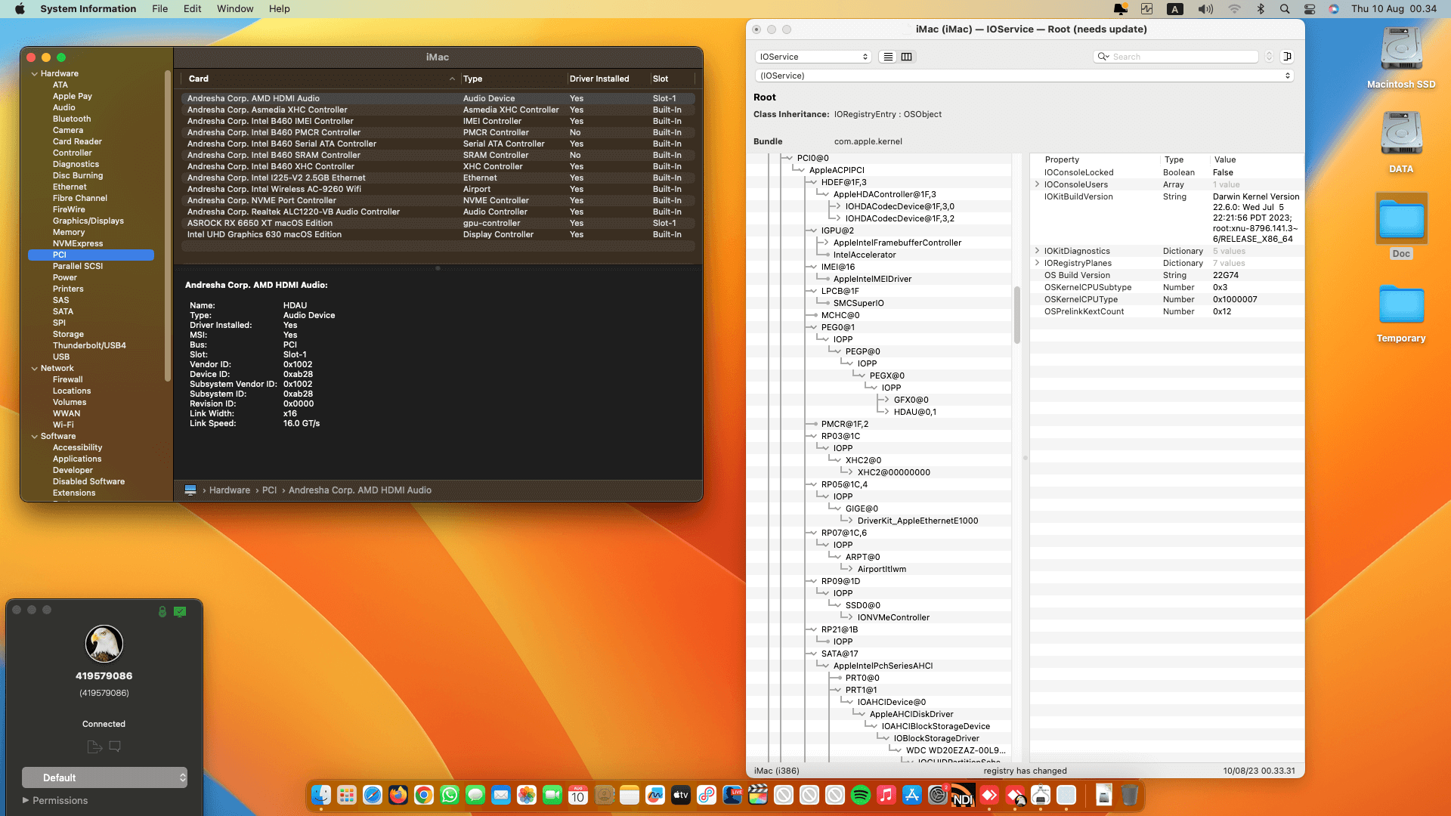Click the file transfer icon under Connected
Image resolution: width=1451 pixels, height=816 pixels.
tap(94, 746)
